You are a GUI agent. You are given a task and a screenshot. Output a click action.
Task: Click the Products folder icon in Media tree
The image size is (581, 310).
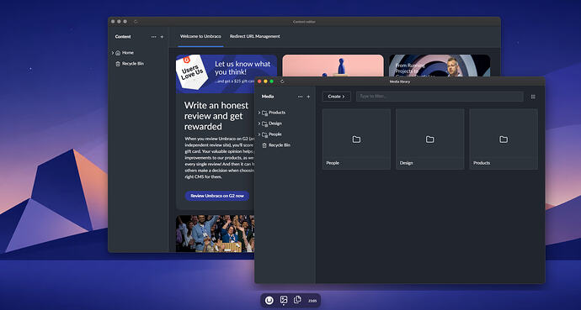pos(264,113)
